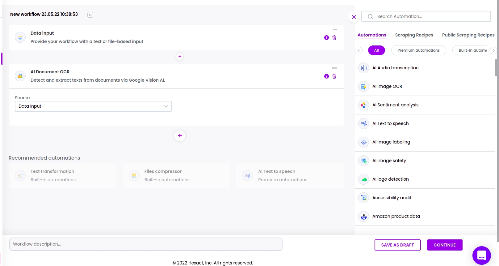Close the automations side panel
Image resolution: width=499 pixels, height=266 pixels.
tap(354, 17)
